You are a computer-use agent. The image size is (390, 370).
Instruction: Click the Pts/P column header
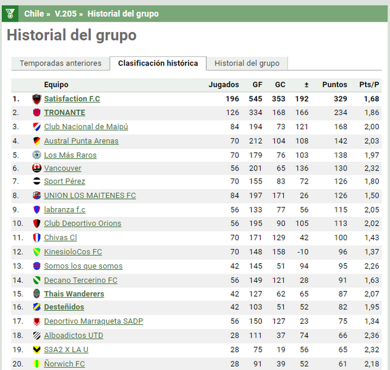pyautogui.click(x=369, y=85)
